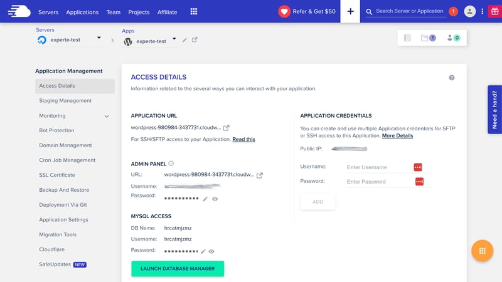The height and width of the screenshot is (282, 502).
Task: Open the Team menu
Action: pos(114,12)
